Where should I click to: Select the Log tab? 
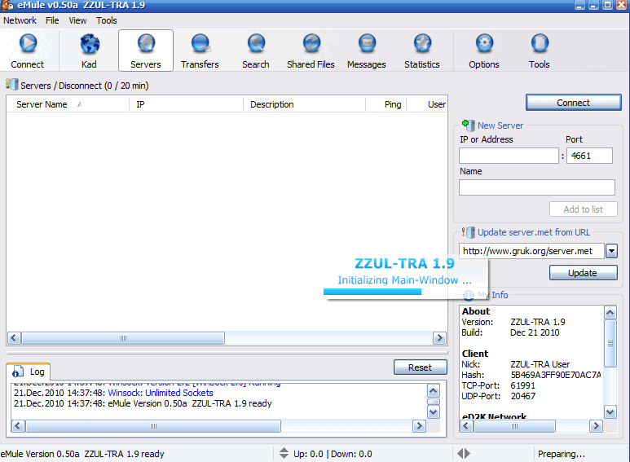point(29,372)
